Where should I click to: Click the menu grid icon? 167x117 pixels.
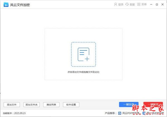pyautogui.click(x=139, y=4)
